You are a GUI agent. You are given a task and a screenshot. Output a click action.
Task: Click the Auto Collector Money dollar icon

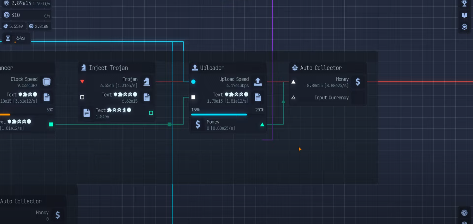(358, 82)
